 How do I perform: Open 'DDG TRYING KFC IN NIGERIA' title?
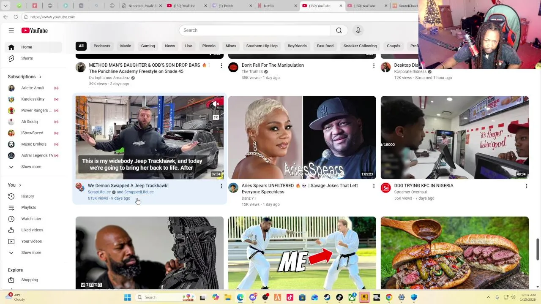[424, 186]
